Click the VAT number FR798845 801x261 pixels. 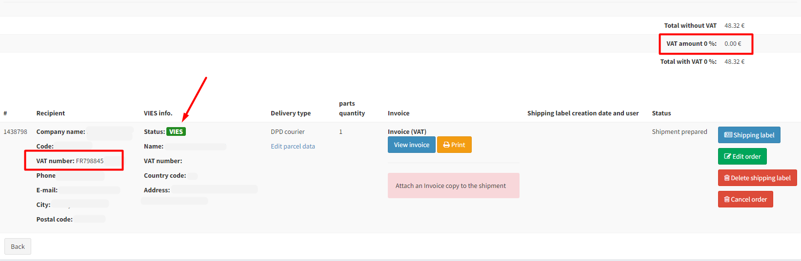point(89,161)
